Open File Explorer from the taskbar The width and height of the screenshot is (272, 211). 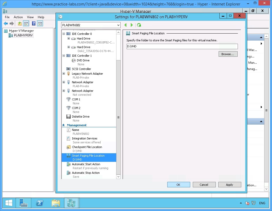click(x=56, y=203)
